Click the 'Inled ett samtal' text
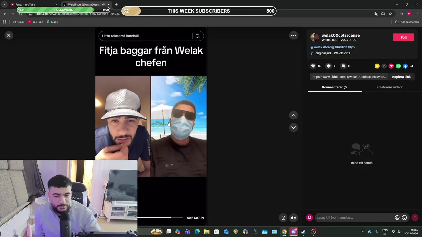The width and height of the screenshot is (422, 237). tap(362, 163)
